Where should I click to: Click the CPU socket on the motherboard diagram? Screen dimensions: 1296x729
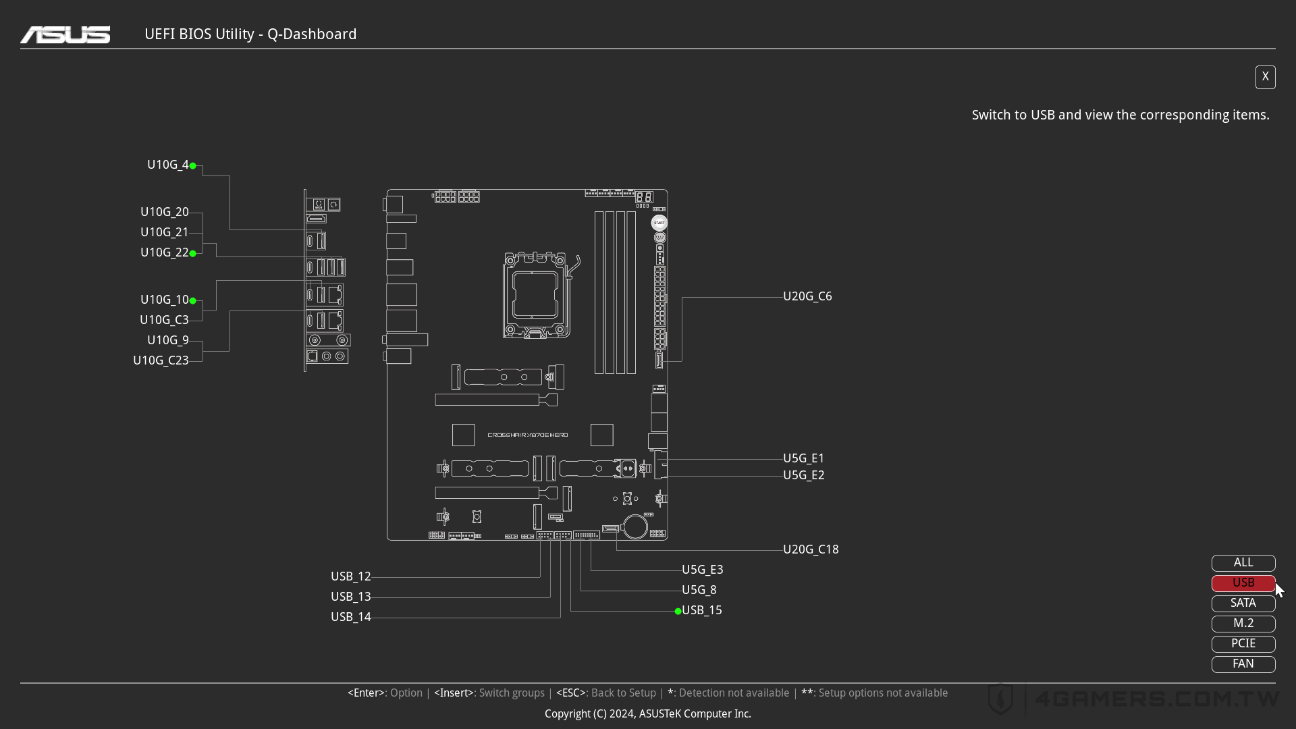pyautogui.click(x=536, y=295)
